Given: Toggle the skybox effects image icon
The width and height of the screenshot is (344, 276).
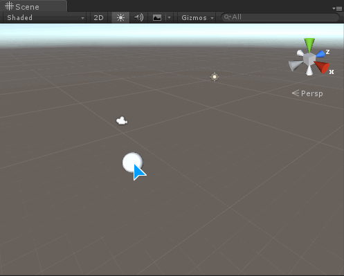Looking at the screenshot, I should point(157,17).
